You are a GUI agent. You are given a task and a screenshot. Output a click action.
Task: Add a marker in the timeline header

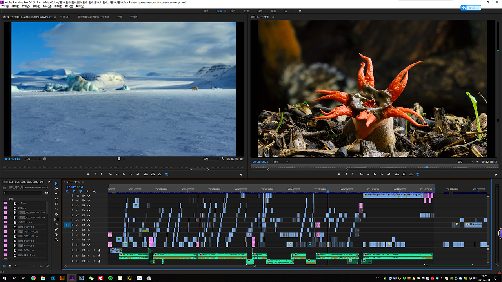[87, 192]
